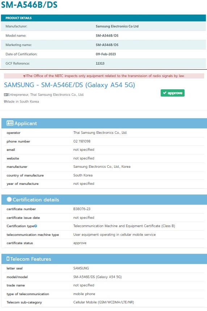This screenshot has height=311, width=207.
Task: Click the operator row label
Action: [x=13, y=133]
